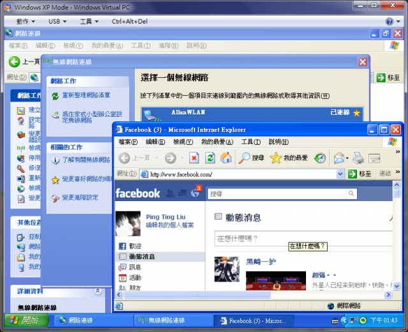Switch to the 無線網路連線 taskbar button
This screenshot has height=332, width=408.
point(173,321)
